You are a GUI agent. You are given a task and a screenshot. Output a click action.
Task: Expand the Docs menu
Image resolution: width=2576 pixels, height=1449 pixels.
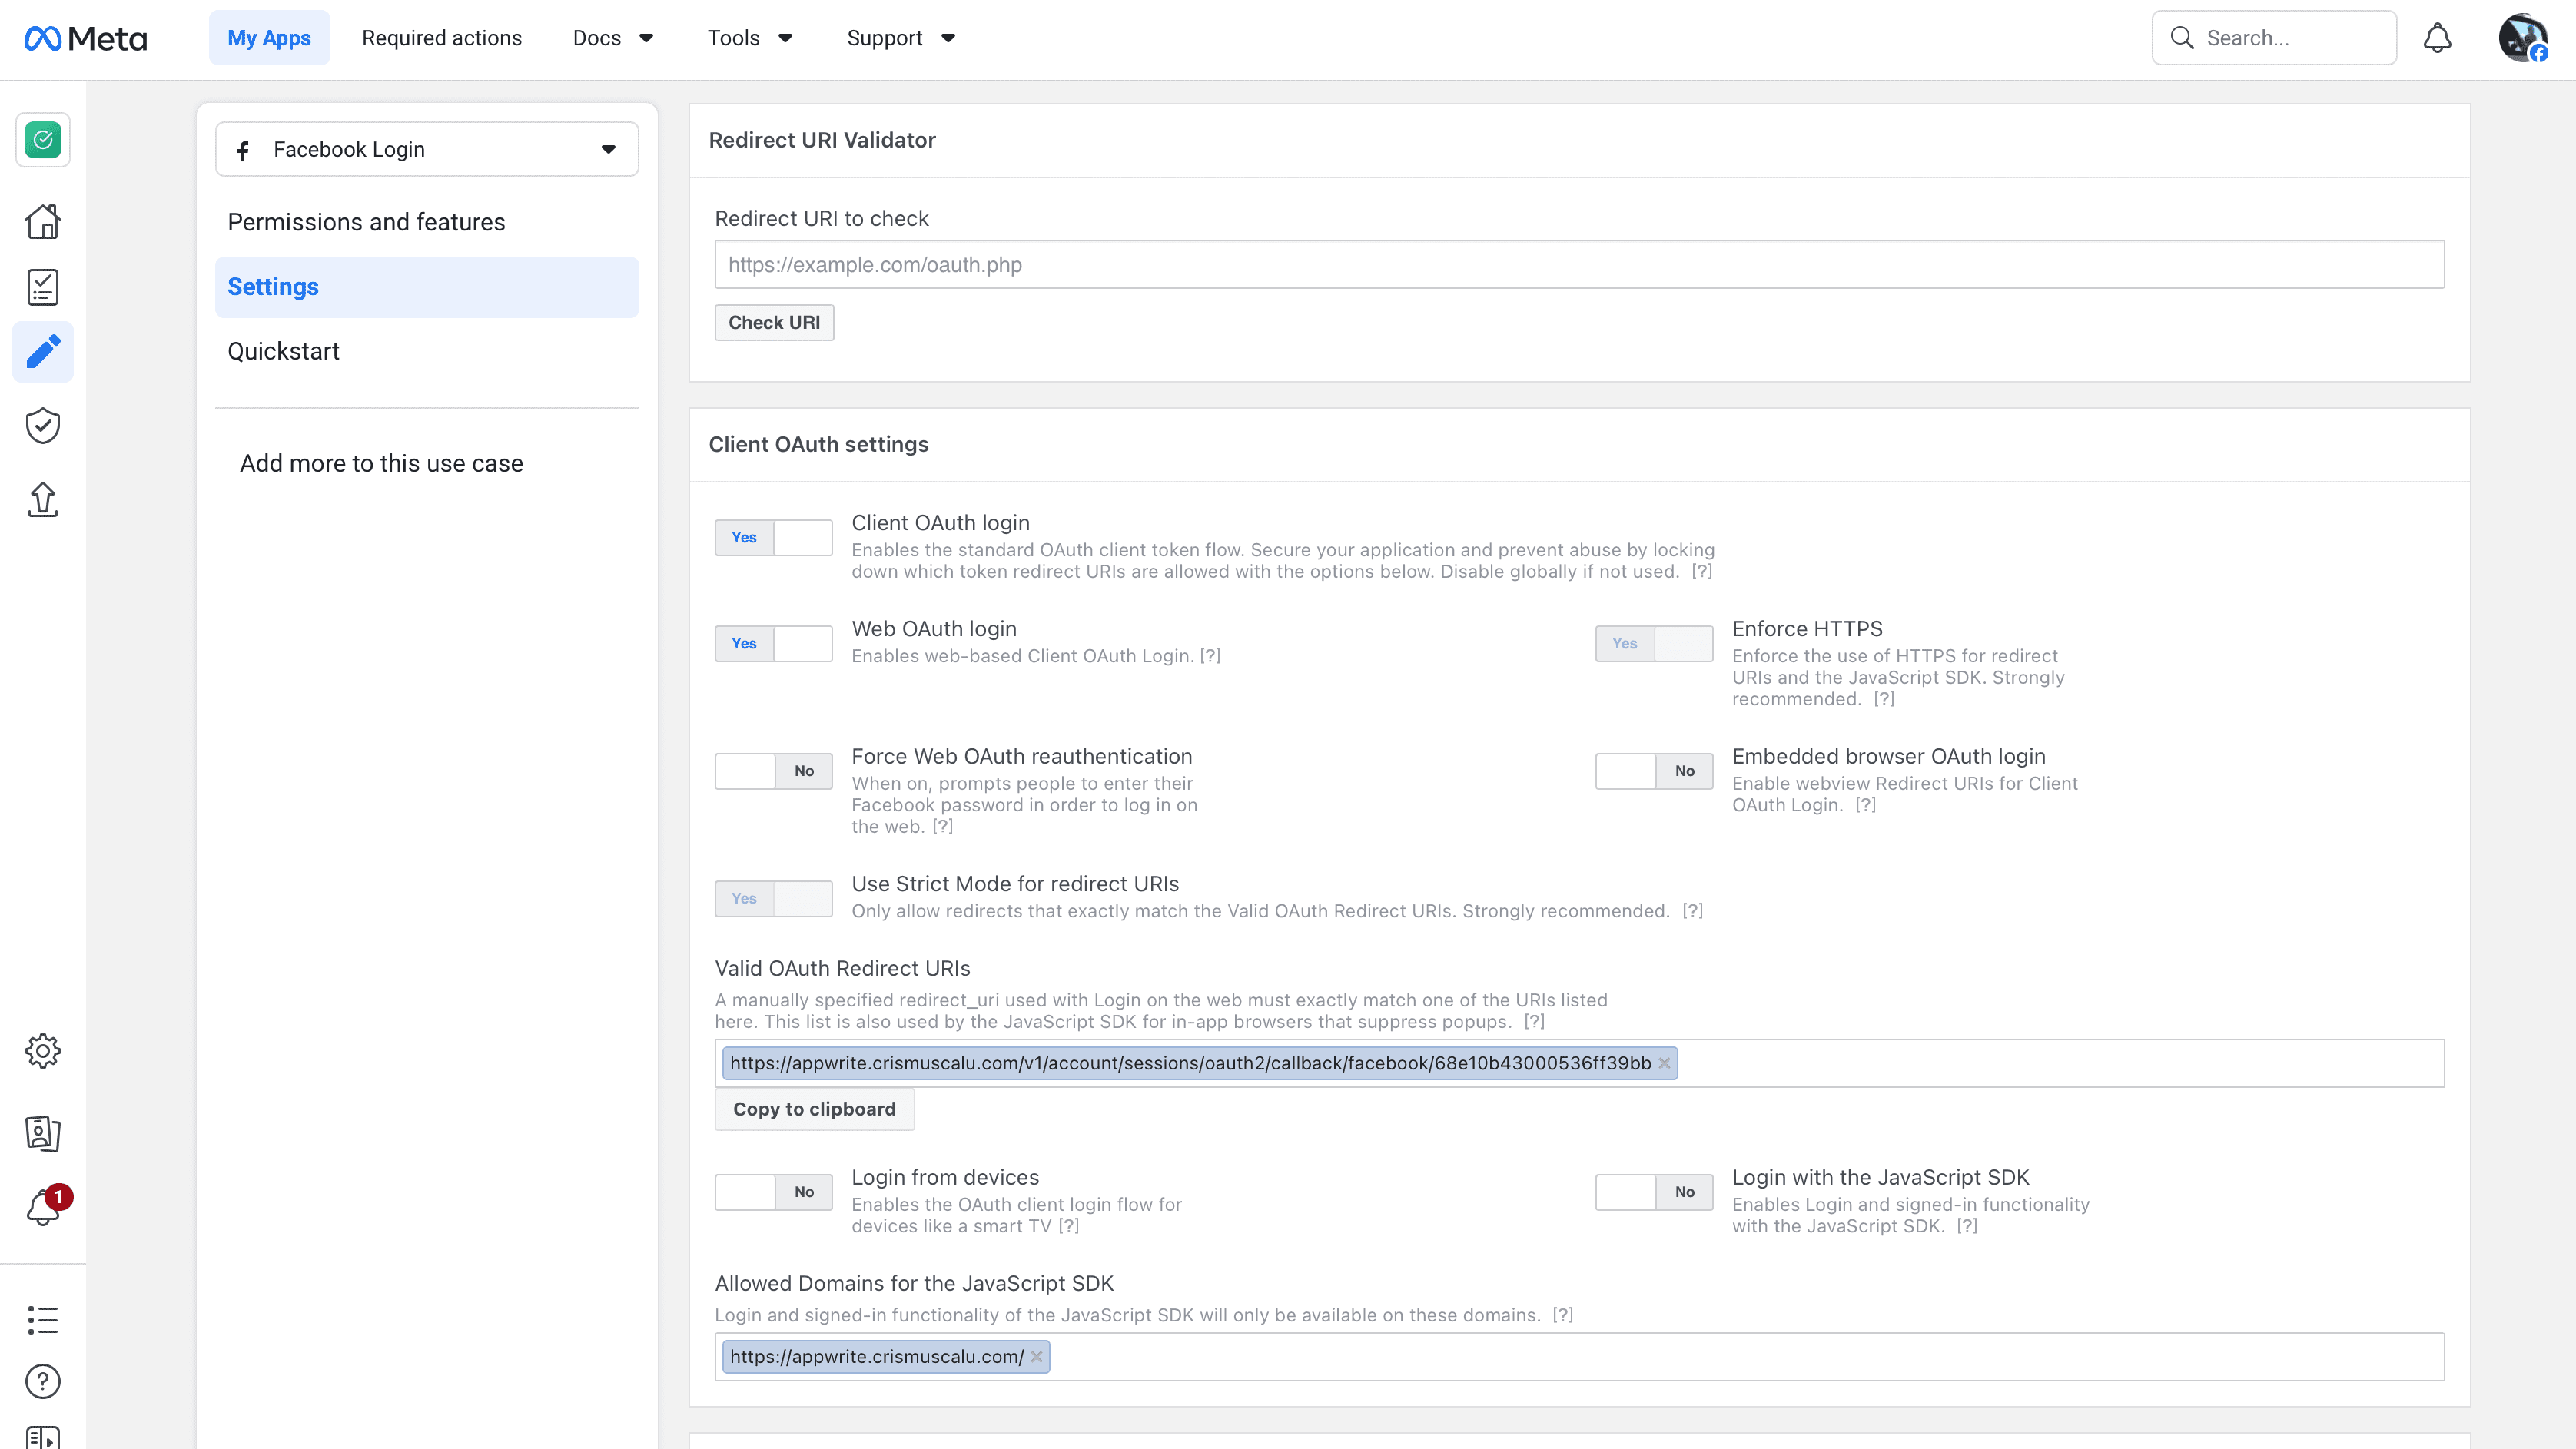pyautogui.click(x=612, y=38)
